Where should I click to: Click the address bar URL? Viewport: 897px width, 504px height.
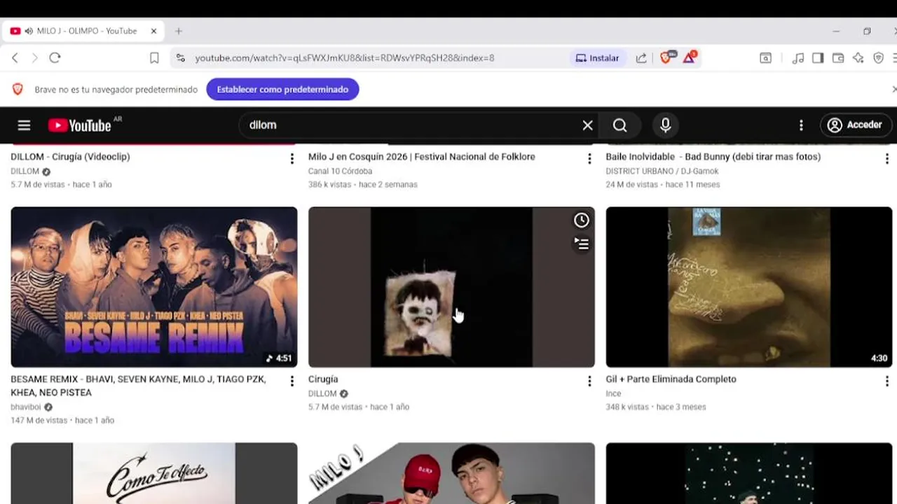pyautogui.click(x=345, y=58)
